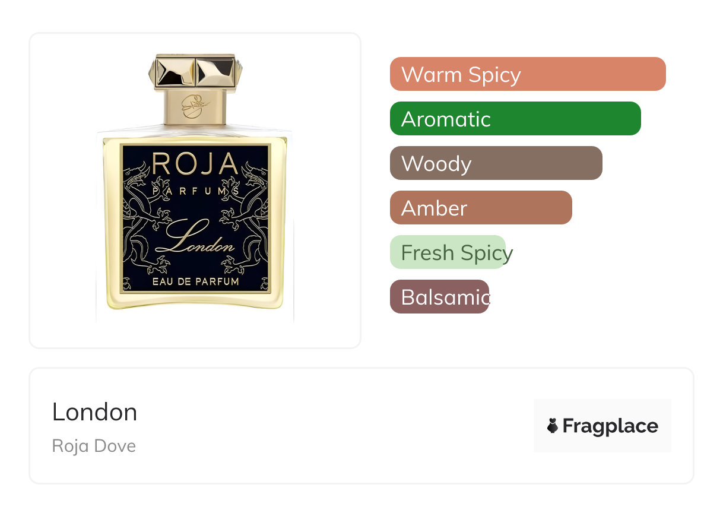
Task: Click the Fragplace wordmark text
Action: [x=610, y=426]
